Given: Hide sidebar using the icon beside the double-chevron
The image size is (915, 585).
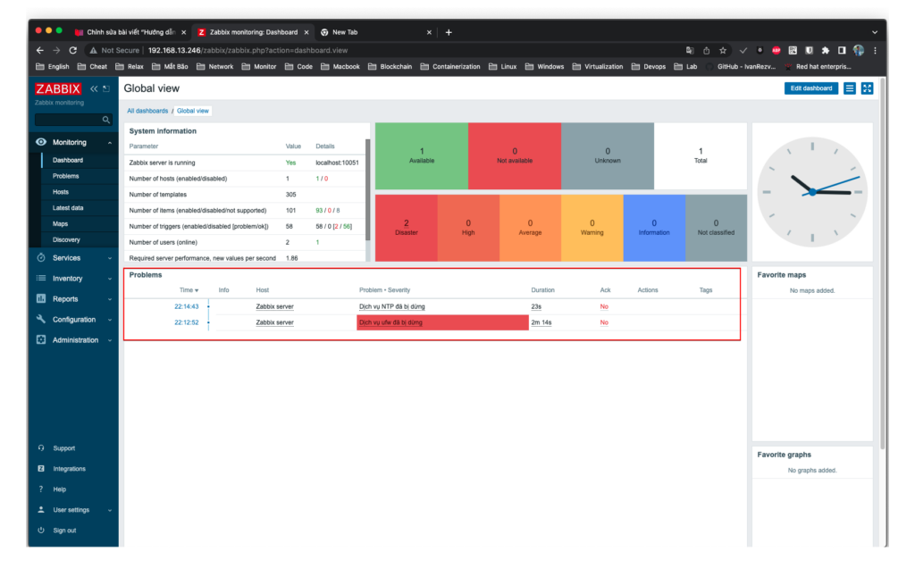Looking at the screenshot, I should point(106,88).
